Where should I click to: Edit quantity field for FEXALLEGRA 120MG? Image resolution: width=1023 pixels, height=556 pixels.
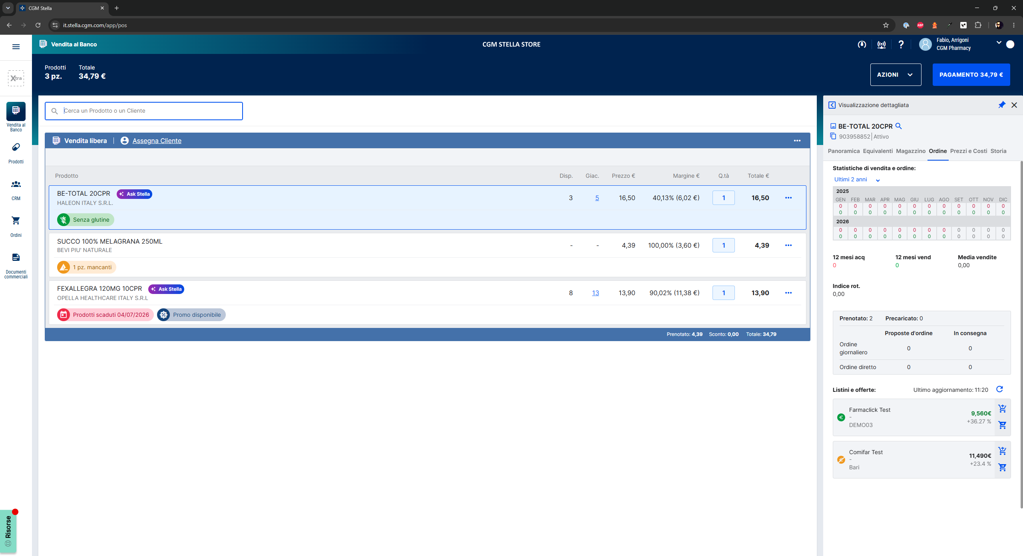click(x=723, y=293)
